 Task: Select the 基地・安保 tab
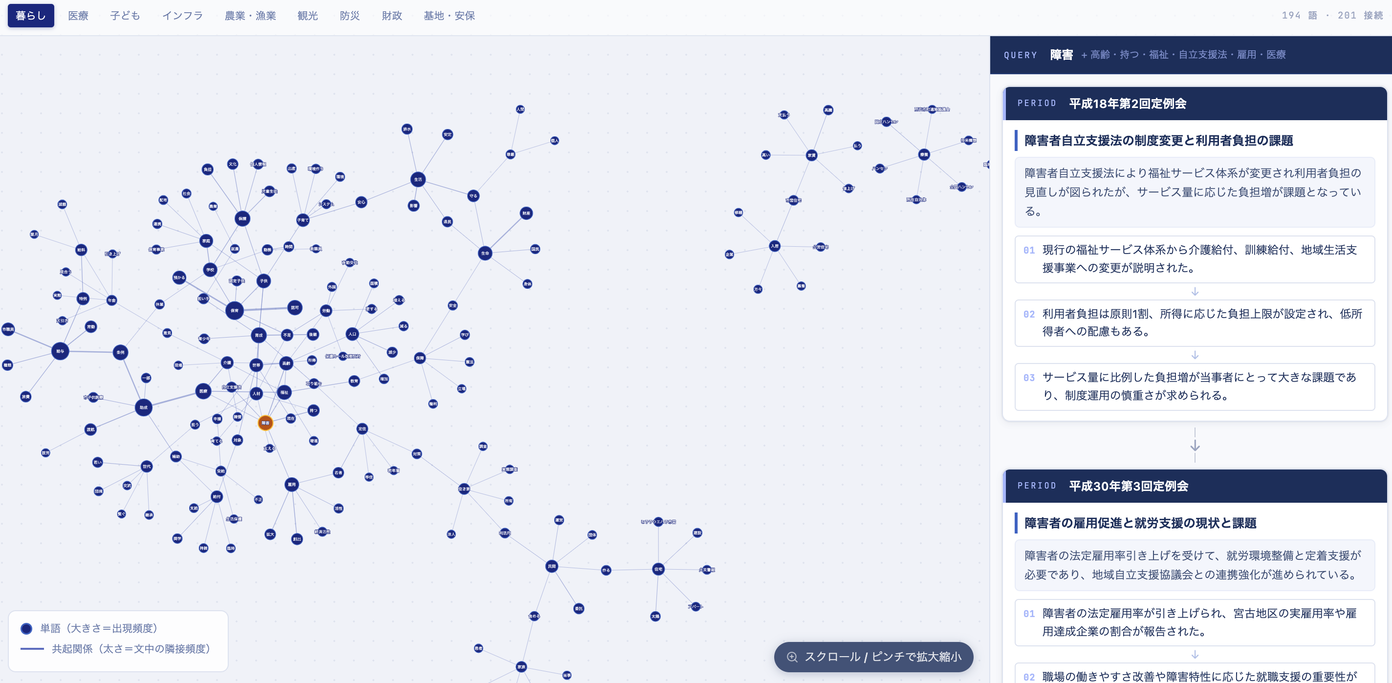tap(449, 16)
